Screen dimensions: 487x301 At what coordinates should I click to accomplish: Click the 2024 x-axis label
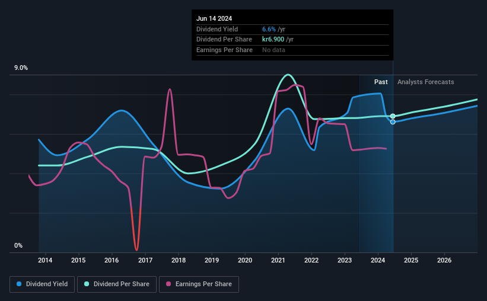(378, 260)
